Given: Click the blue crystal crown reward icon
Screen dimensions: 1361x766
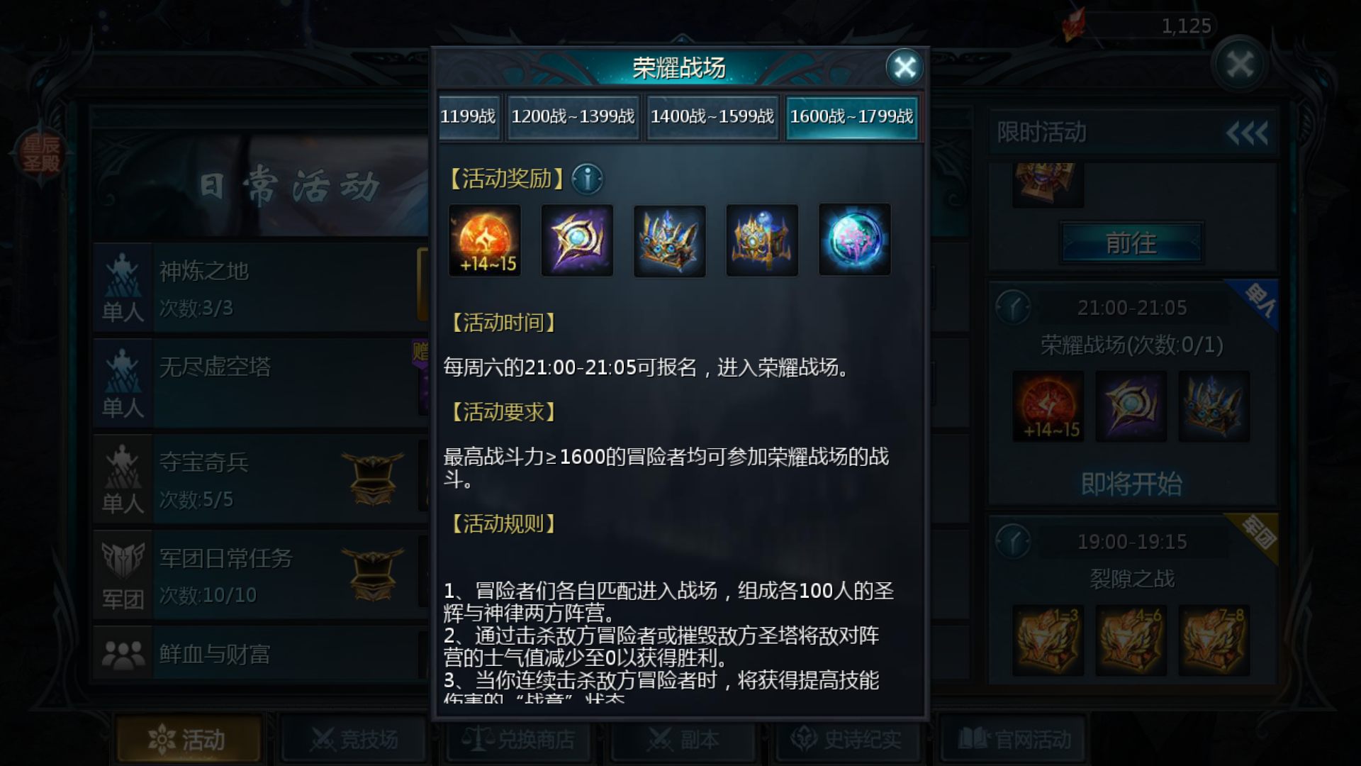Looking at the screenshot, I should point(669,240).
